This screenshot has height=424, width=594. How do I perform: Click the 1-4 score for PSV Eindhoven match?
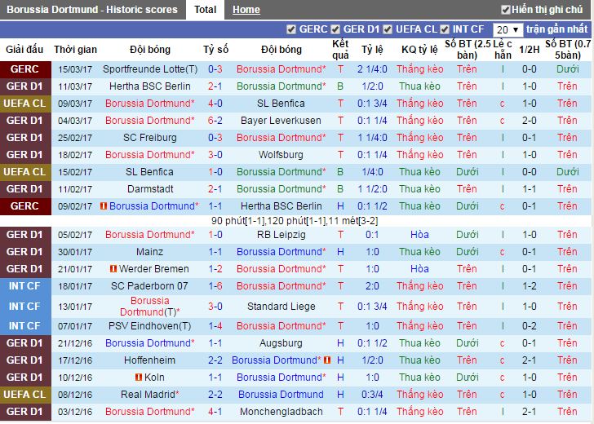point(215,326)
